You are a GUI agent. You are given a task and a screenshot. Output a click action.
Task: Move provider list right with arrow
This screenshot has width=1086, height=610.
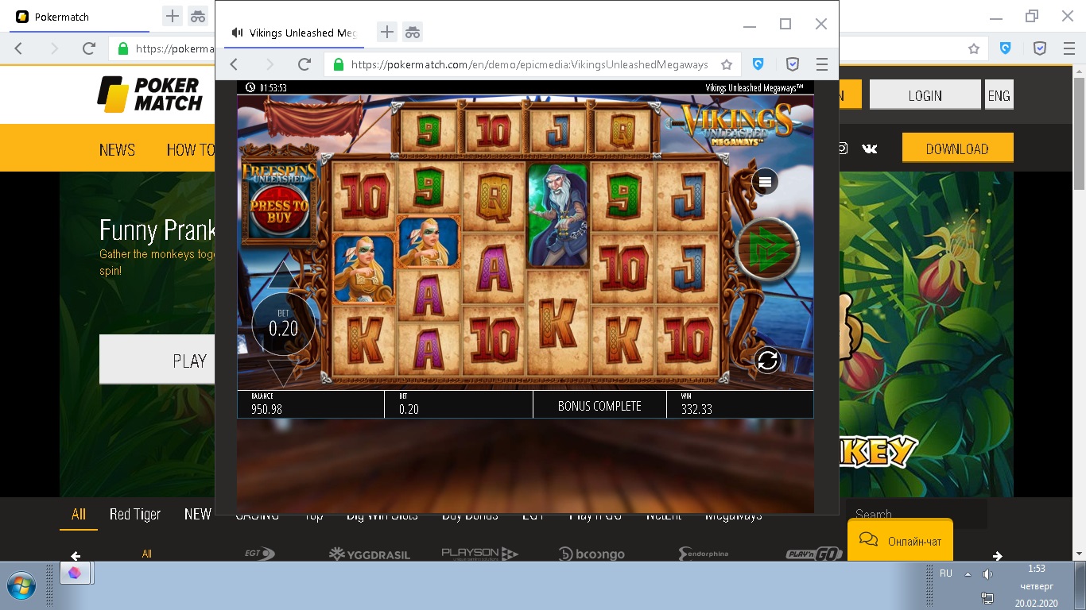997,556
